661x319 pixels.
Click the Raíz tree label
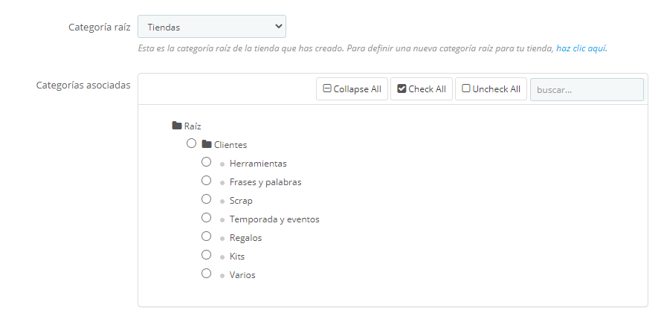[193, 126]
